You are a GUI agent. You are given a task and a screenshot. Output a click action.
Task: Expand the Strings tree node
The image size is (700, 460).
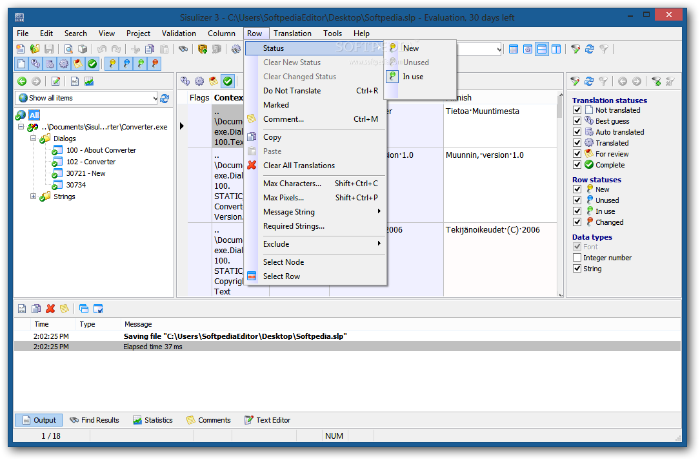point(34,196)
